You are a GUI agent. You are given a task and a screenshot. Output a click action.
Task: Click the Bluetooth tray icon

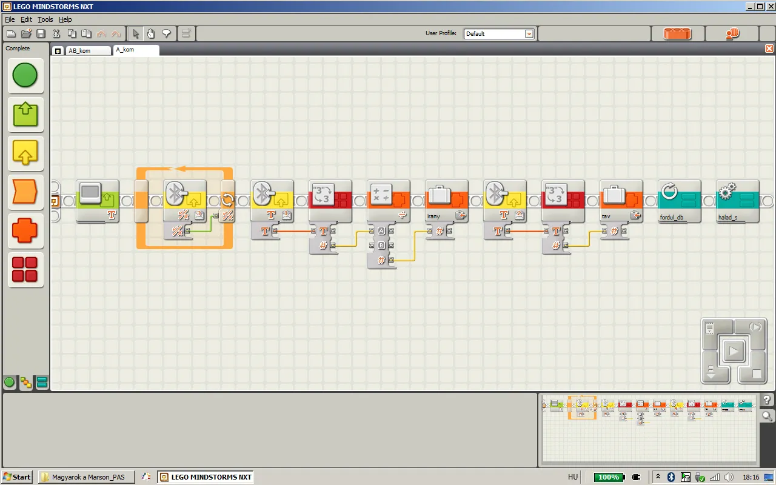click(671, 477)
